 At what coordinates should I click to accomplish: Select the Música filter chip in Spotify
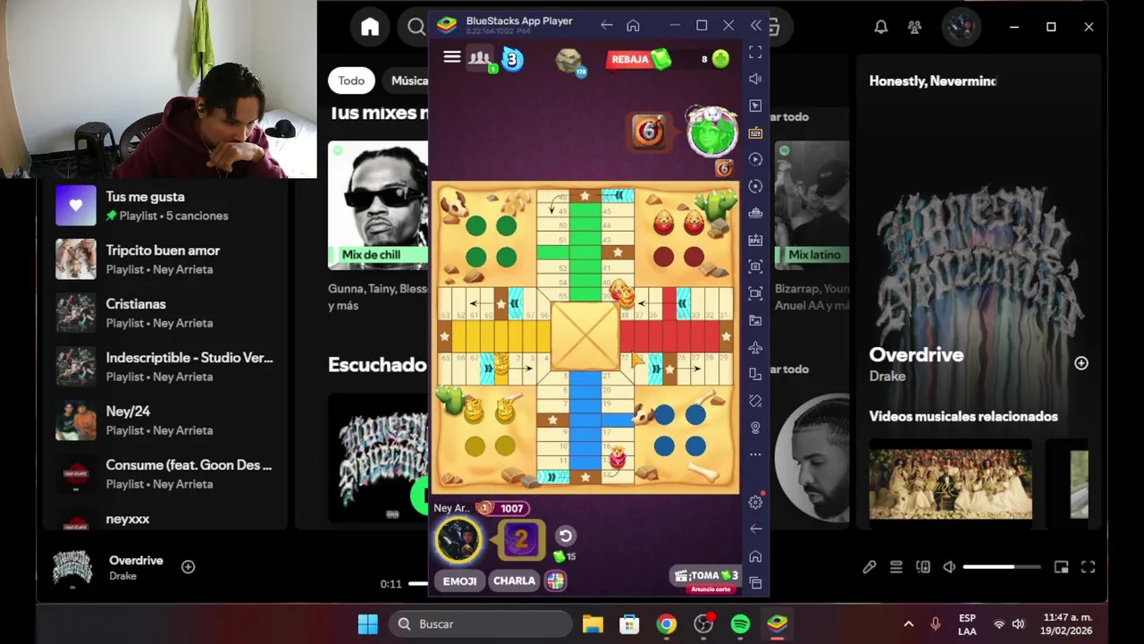click(408, 80)
